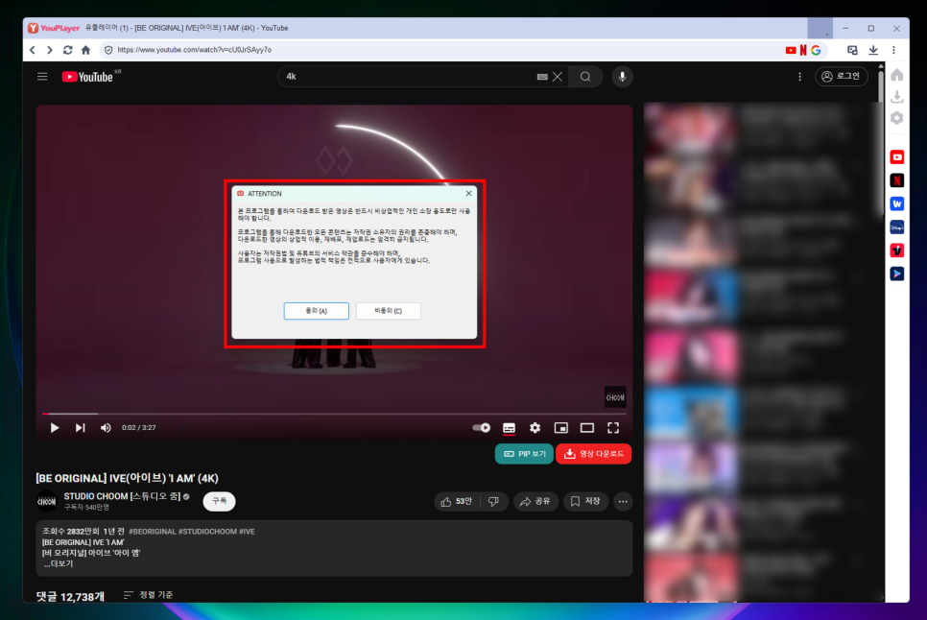Viewport: 927px width, 620px height.
Task: Click the #BEORIGINAL hashtag
Action: pyautogui.click(x=153, y=532)
